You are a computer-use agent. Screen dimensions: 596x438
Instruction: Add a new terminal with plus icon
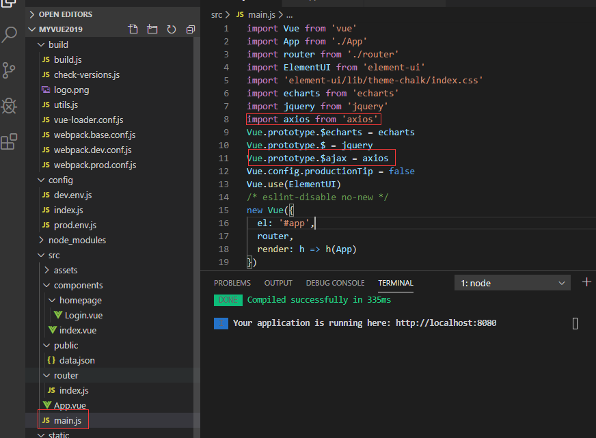[x=586, y=282]
